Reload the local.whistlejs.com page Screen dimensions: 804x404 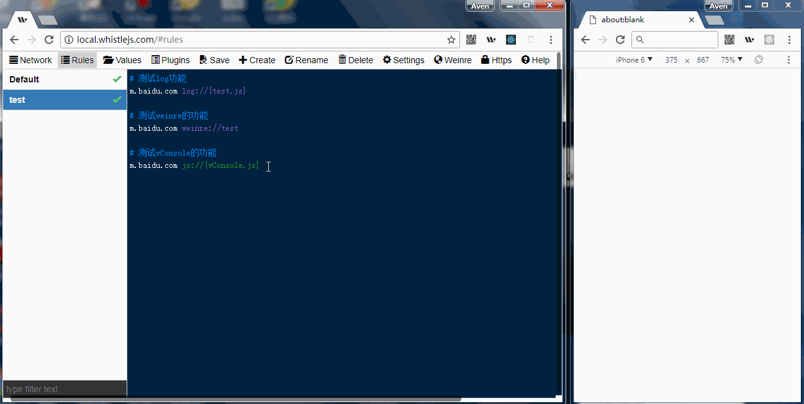49,40
